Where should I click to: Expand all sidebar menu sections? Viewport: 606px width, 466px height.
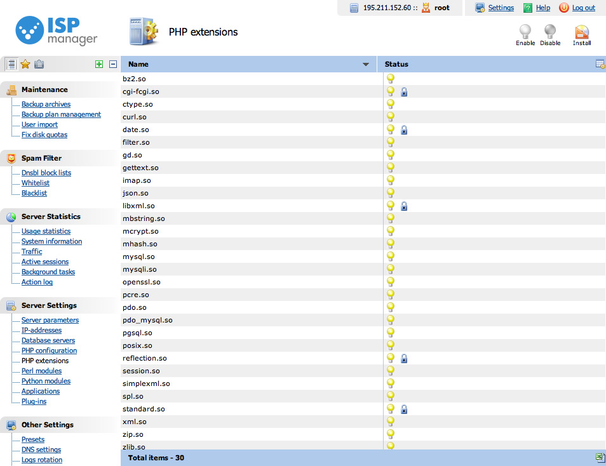click(98, 64)
